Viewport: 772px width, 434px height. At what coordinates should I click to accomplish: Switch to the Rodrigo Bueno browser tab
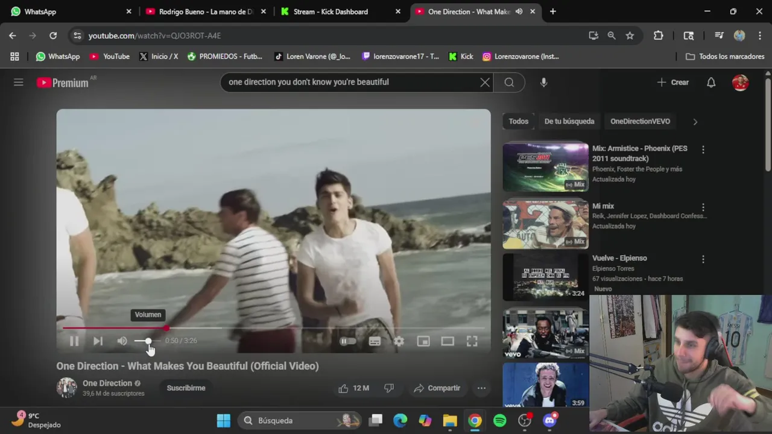pos(205,11)
